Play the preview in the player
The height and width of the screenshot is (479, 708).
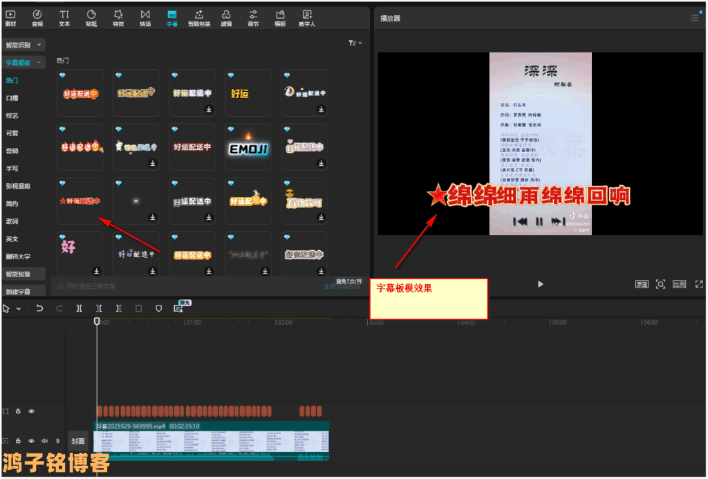pos(541,284)
